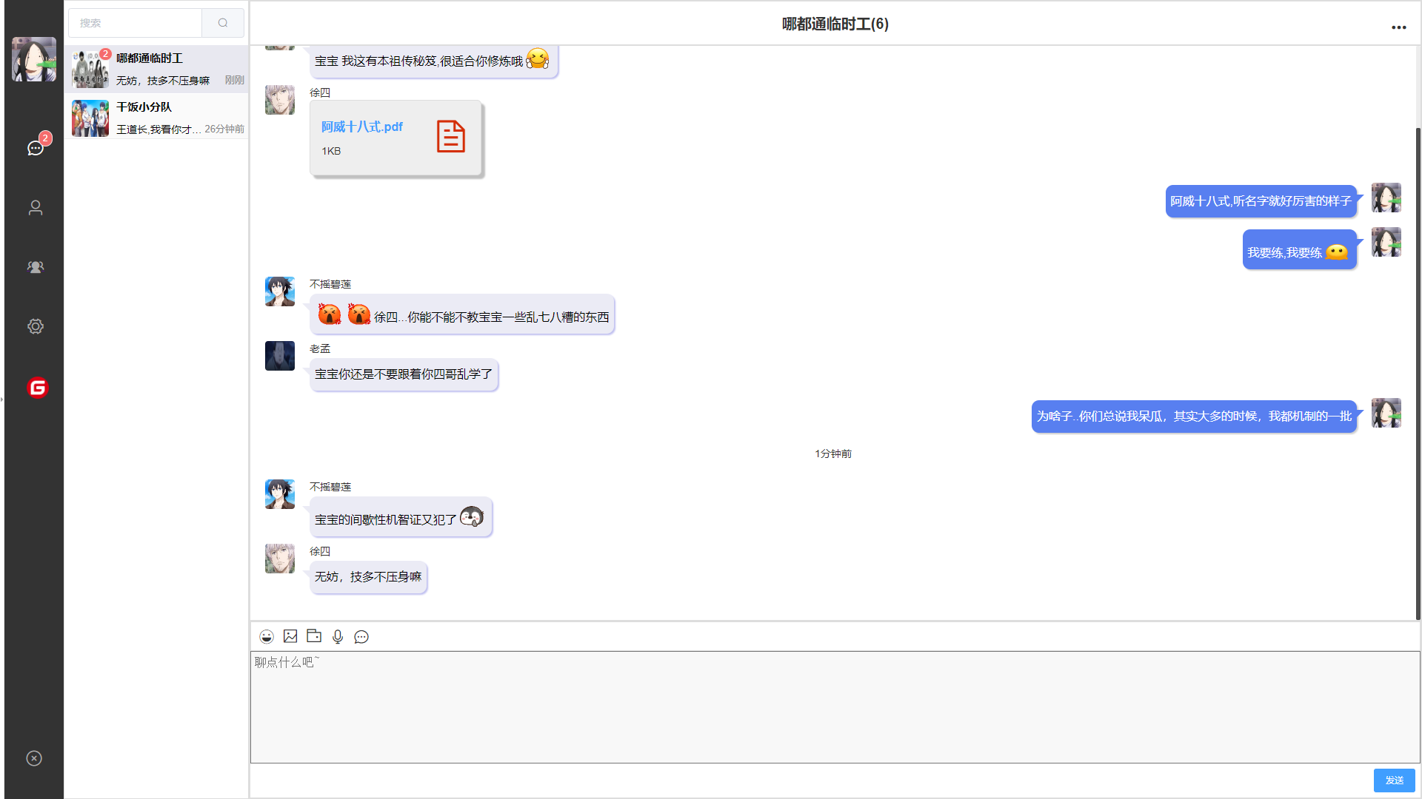This screenshot has width=1422, height=799.
Task: Switch to the 干饭小分队 conversation
Action: click(156, 118)
